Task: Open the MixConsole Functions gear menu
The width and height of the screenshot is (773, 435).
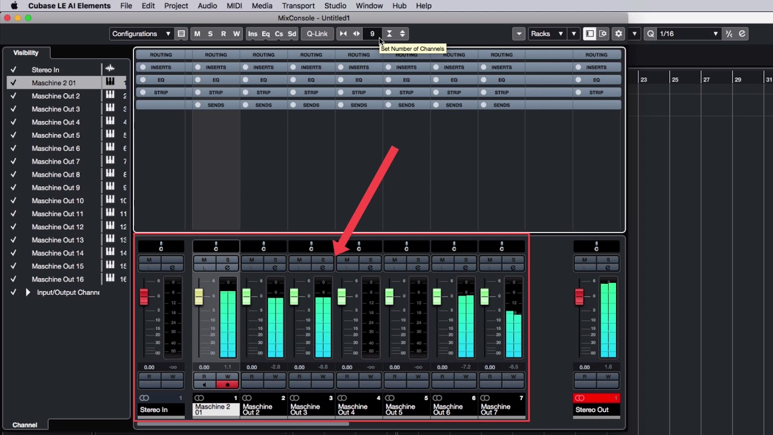Action: [618, 34]
